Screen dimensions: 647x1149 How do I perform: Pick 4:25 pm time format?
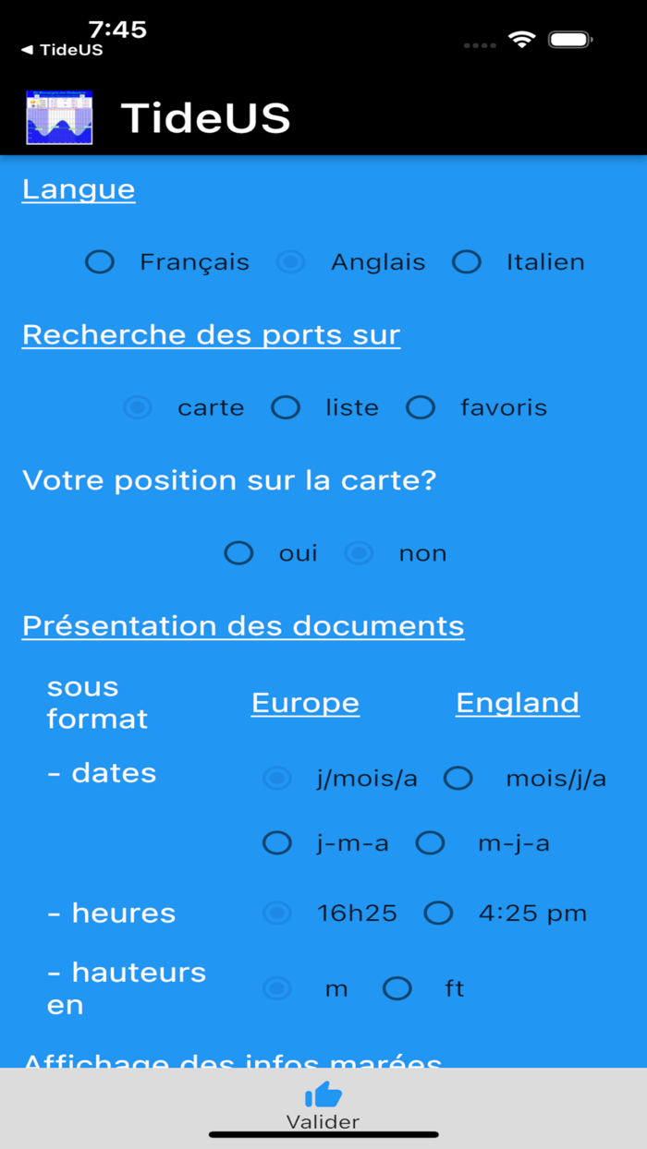(438, 913)
